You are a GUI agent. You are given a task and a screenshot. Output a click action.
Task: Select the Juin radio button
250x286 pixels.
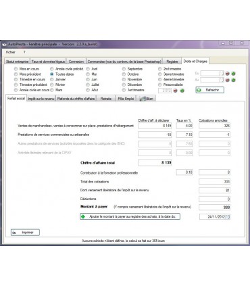[88, 79]
